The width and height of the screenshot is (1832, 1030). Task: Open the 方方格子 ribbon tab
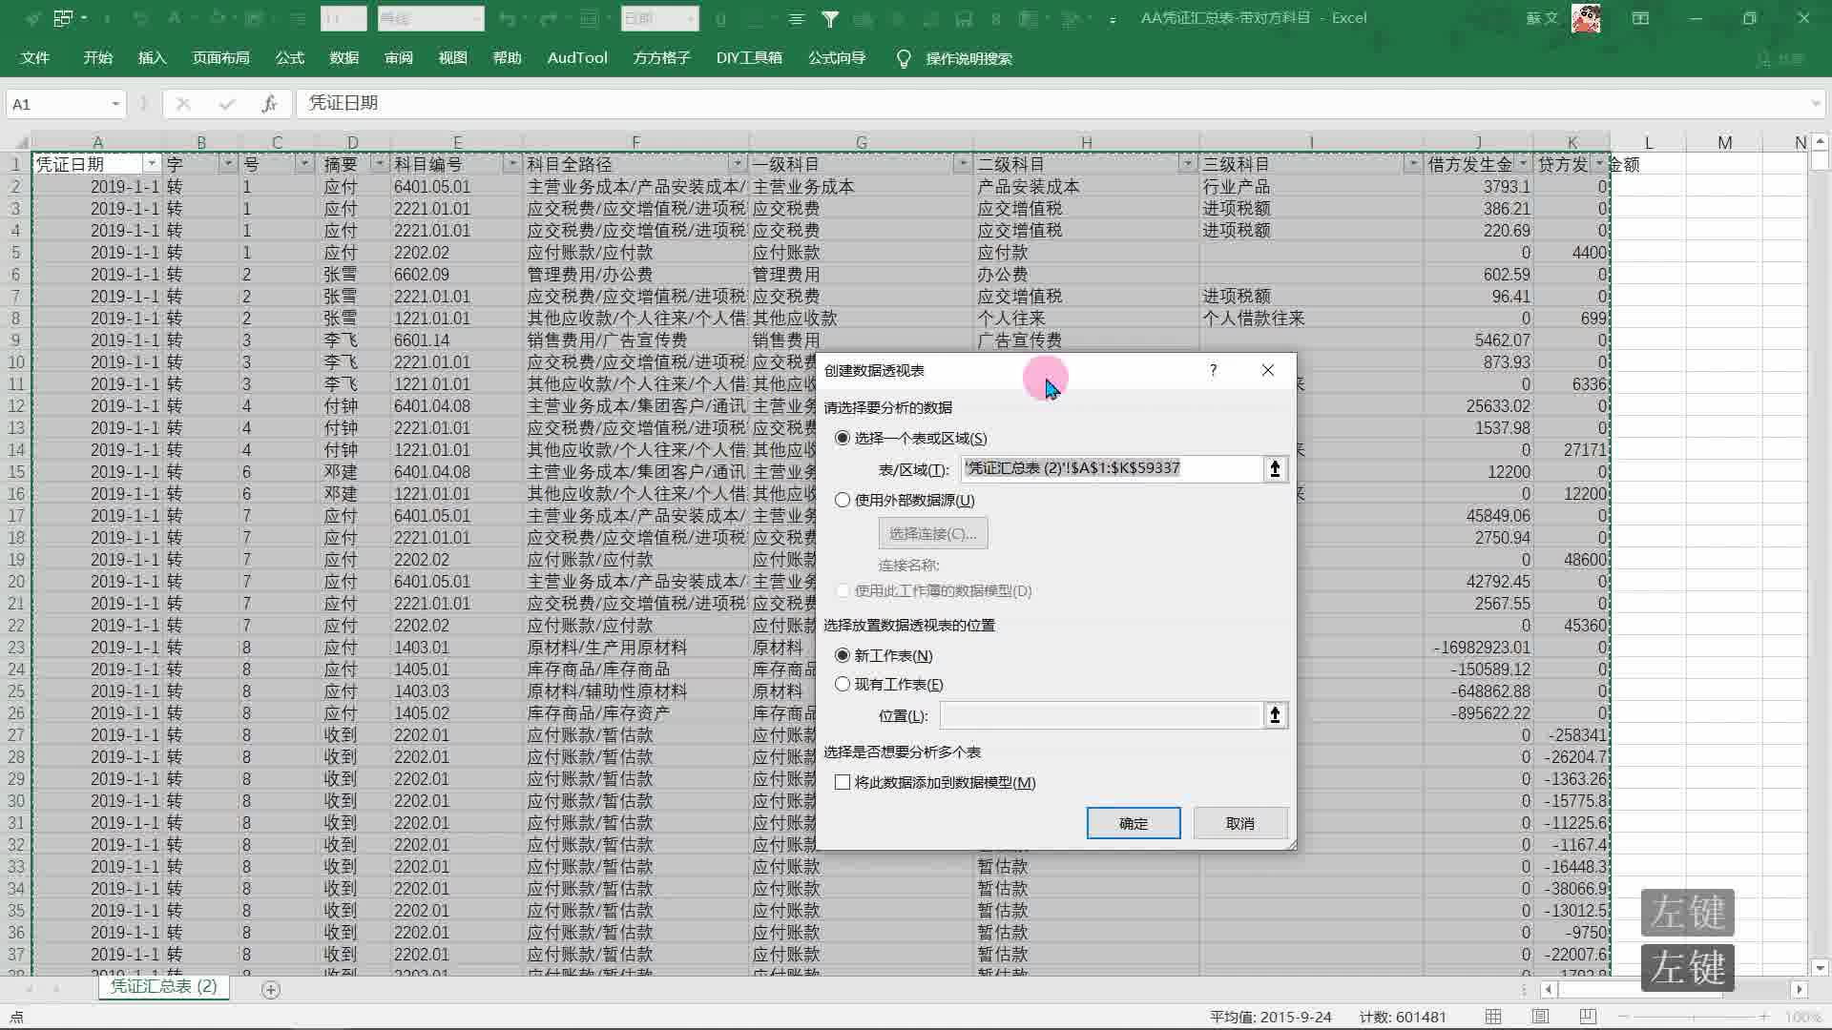661,58
